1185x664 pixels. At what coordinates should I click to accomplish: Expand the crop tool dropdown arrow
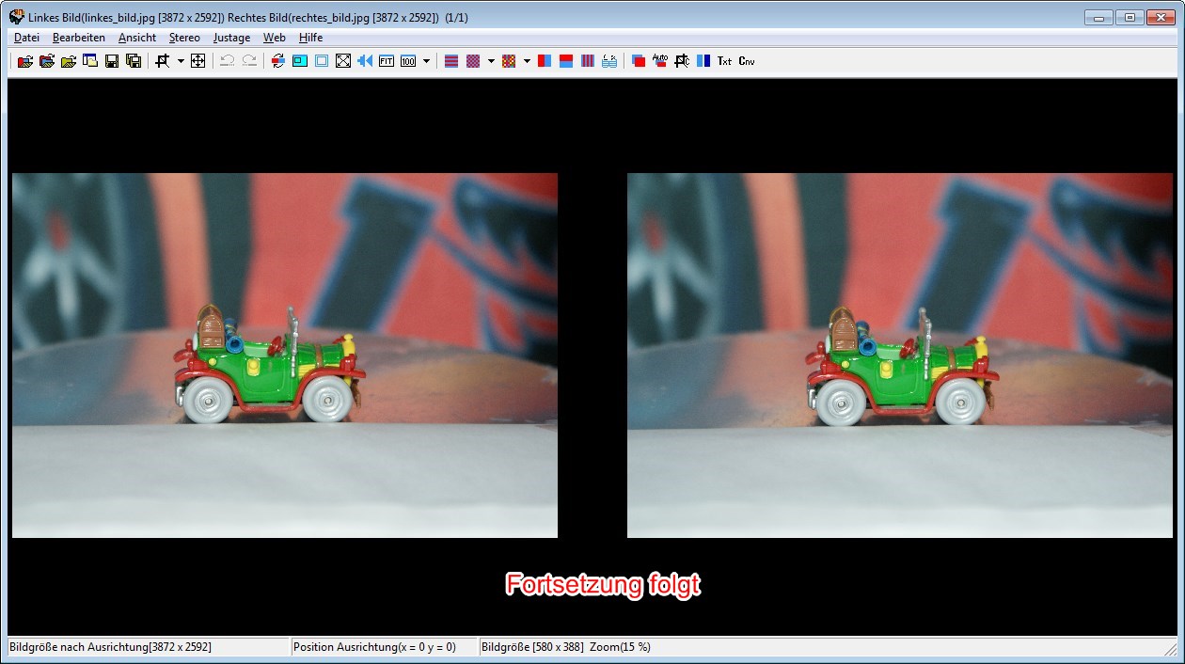tap(181, 61)
